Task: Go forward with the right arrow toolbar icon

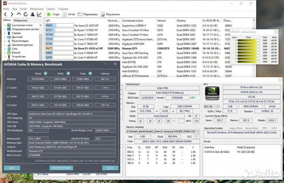Action: click(12, 14)
